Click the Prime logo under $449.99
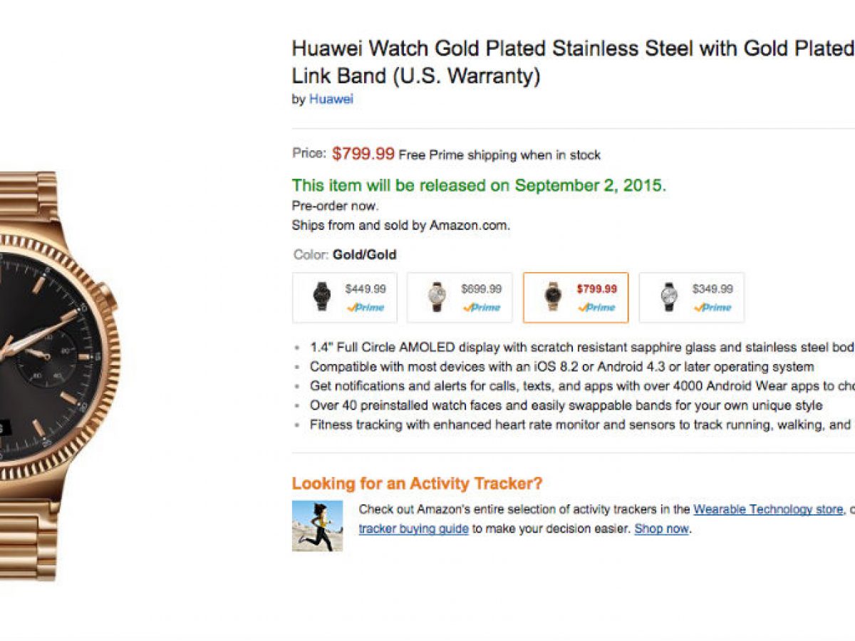The image size is (855, 641). 366,308
